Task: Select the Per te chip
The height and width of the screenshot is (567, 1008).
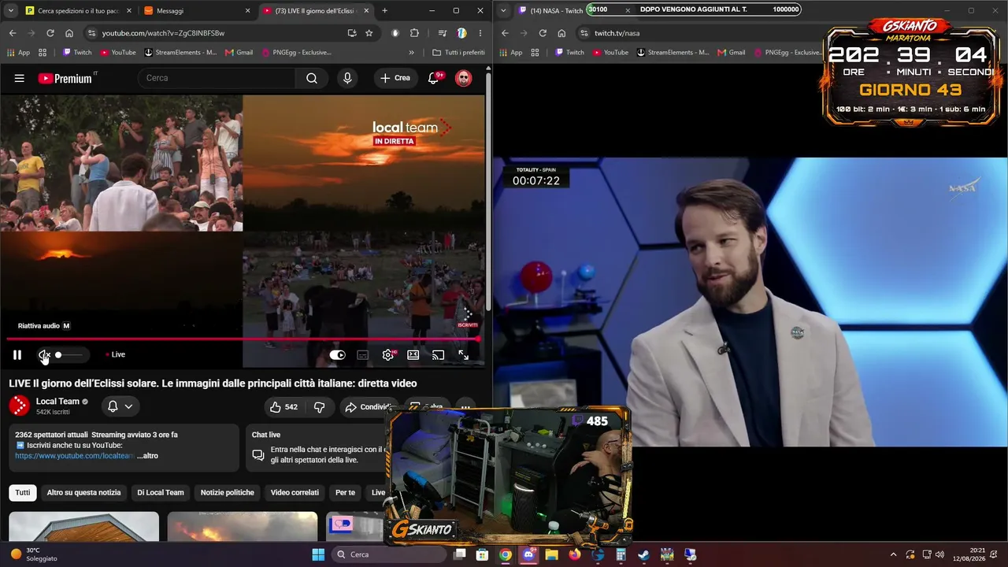Action: pos(345,493)
